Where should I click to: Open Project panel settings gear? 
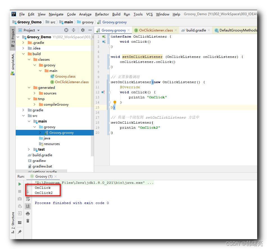point(83,30)
